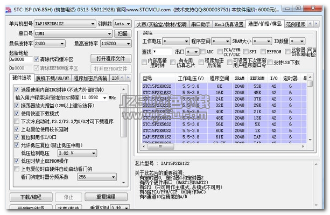The image size is (330, 215).
Task: Select the 硬件选项 tab
Action: click(22, 78)
